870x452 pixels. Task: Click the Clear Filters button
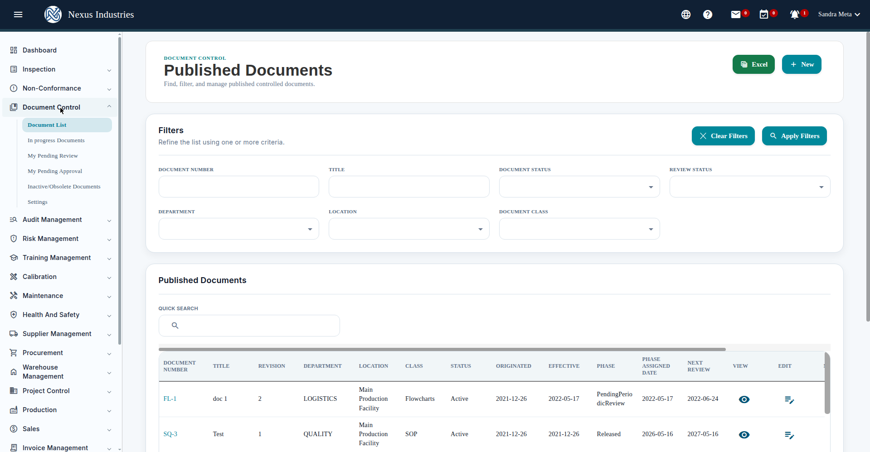coord(723,136)
